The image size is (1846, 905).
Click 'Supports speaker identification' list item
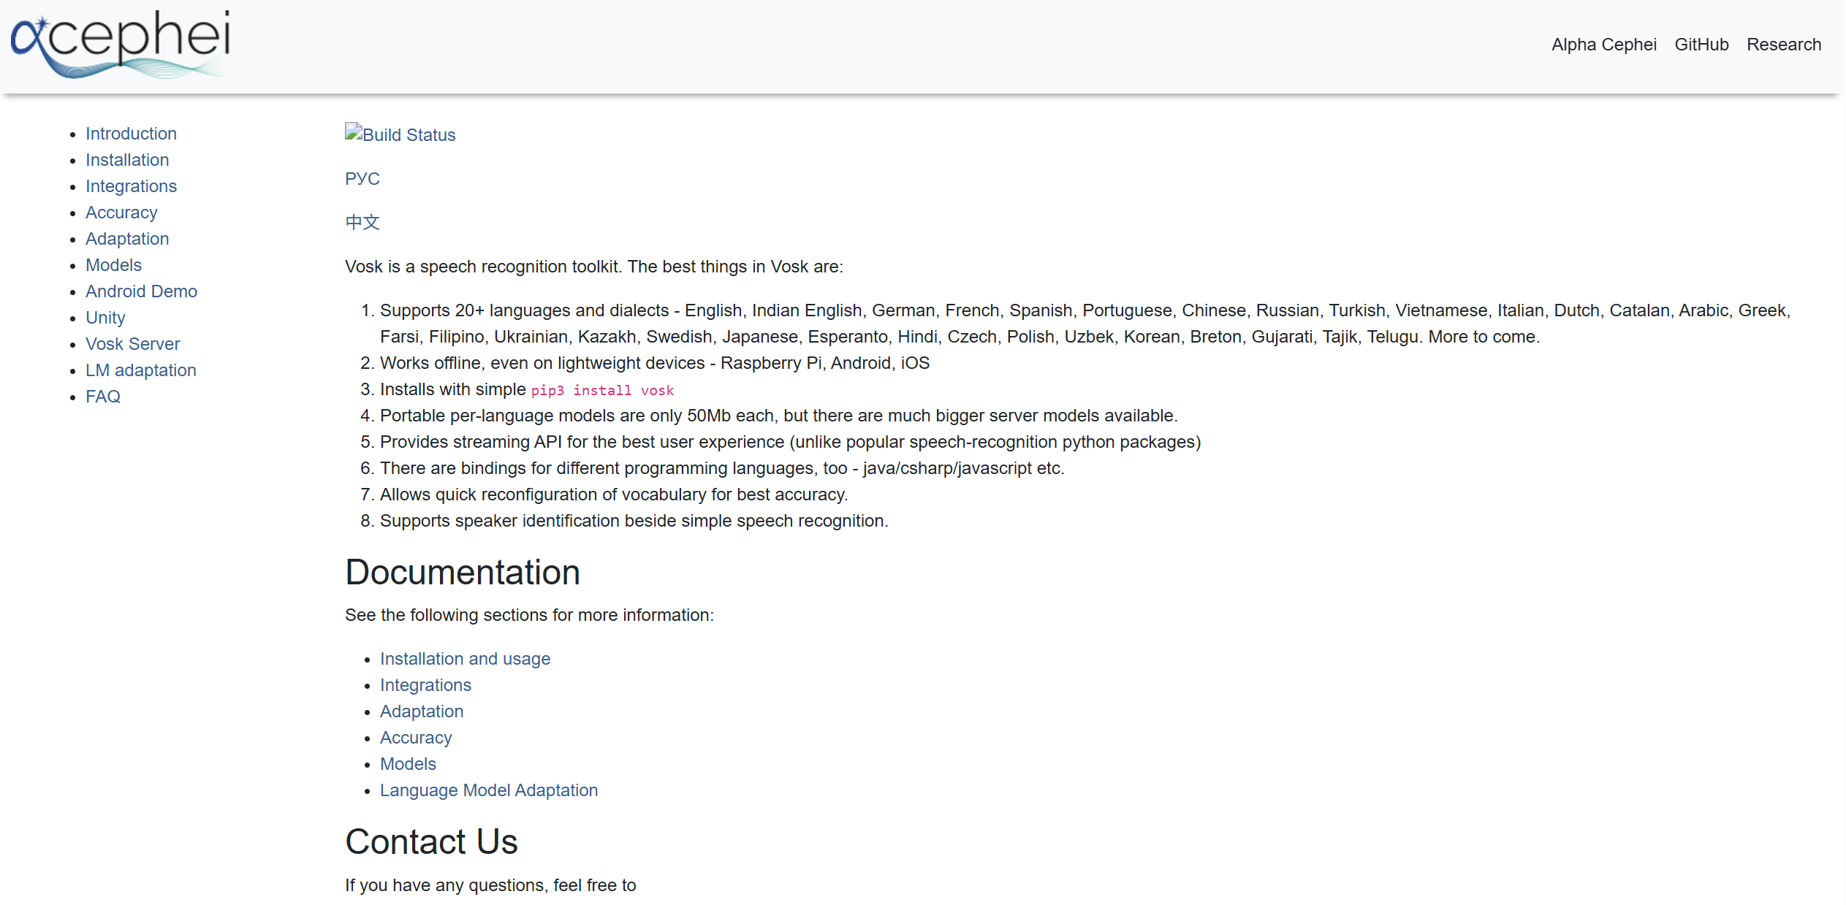[634, 521]
